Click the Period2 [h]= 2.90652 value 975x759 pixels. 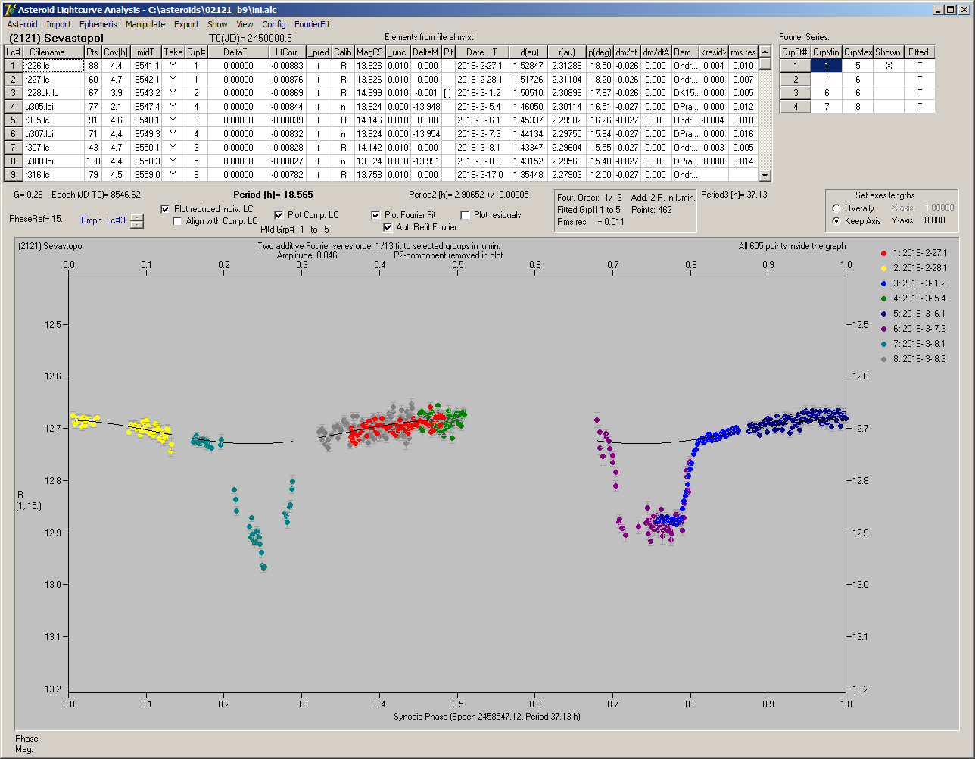(469, 195)
